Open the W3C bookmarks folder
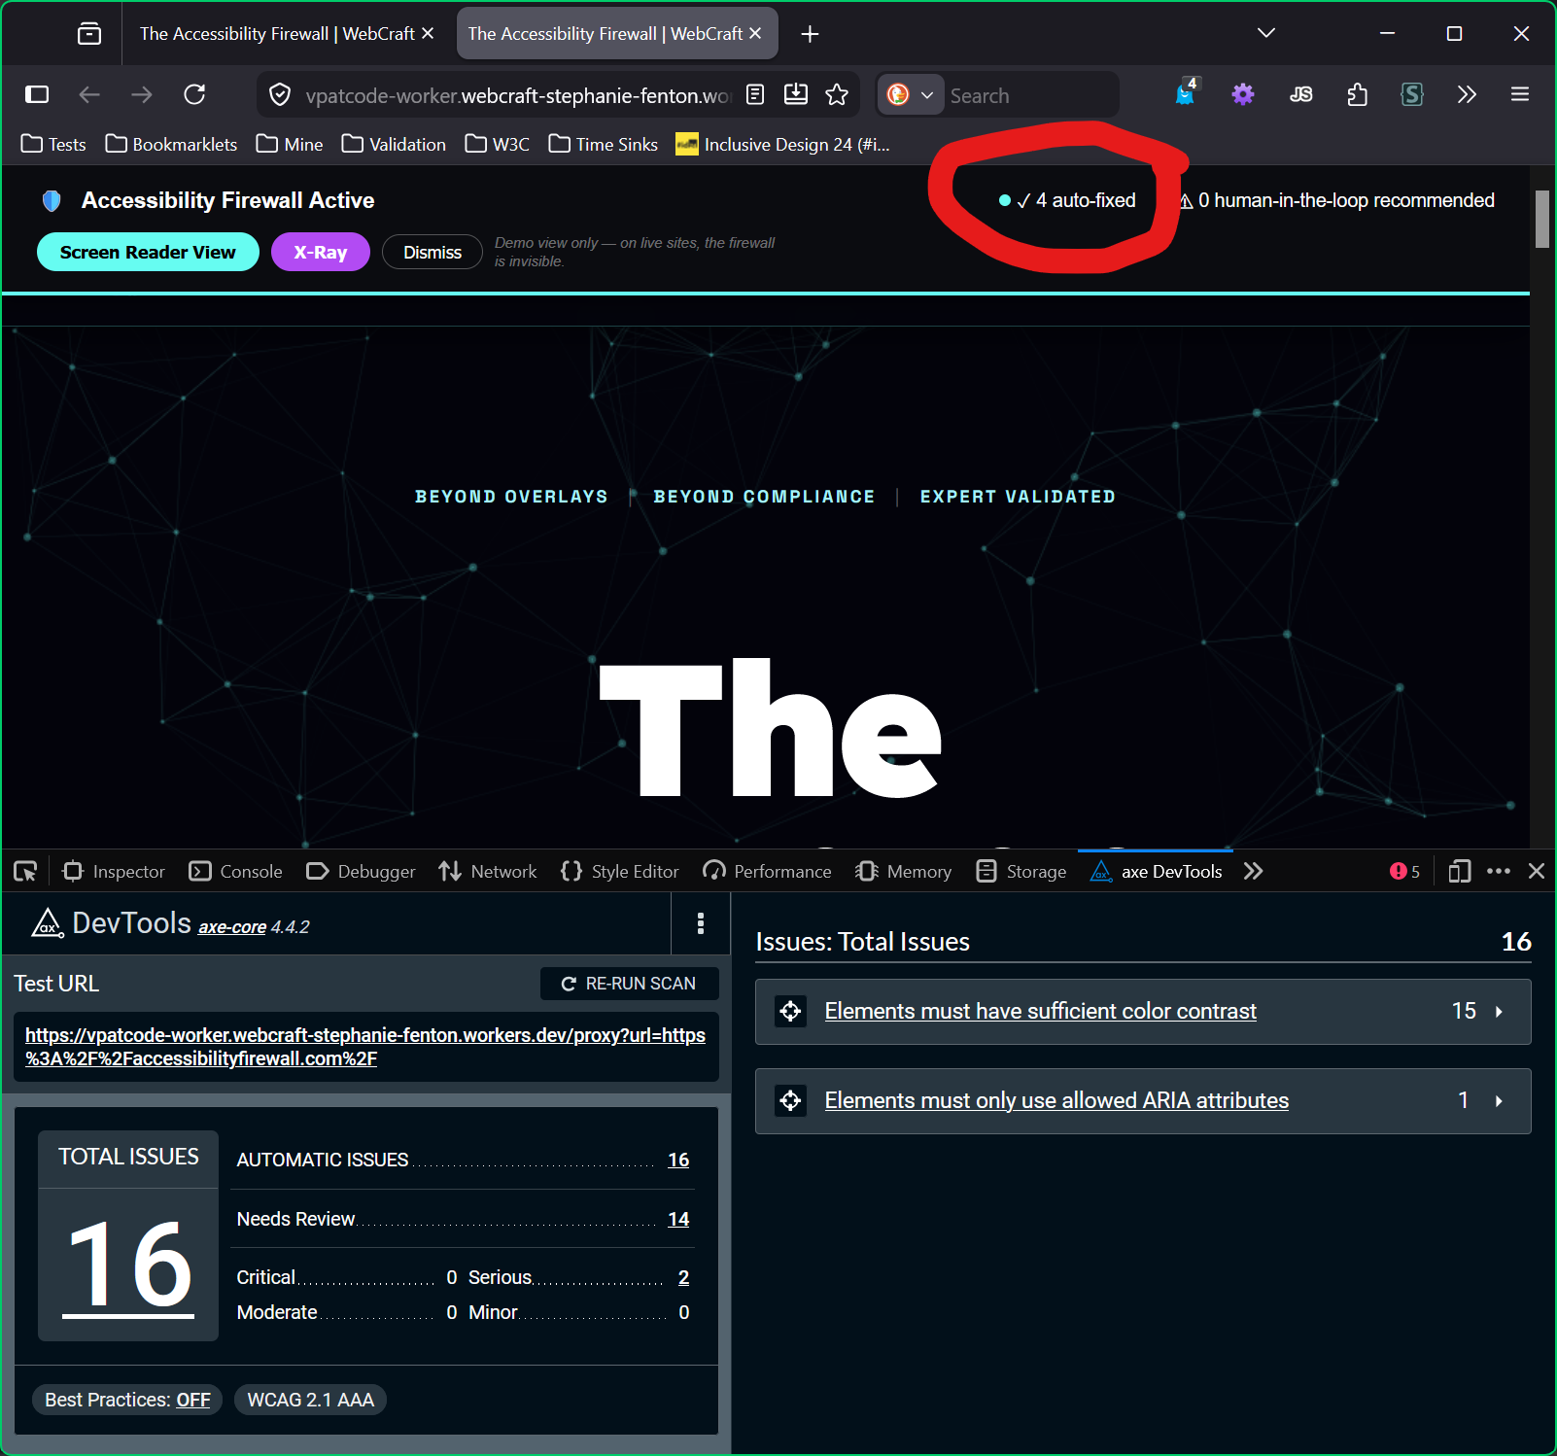The image size is (1557, 1456). 497,145
